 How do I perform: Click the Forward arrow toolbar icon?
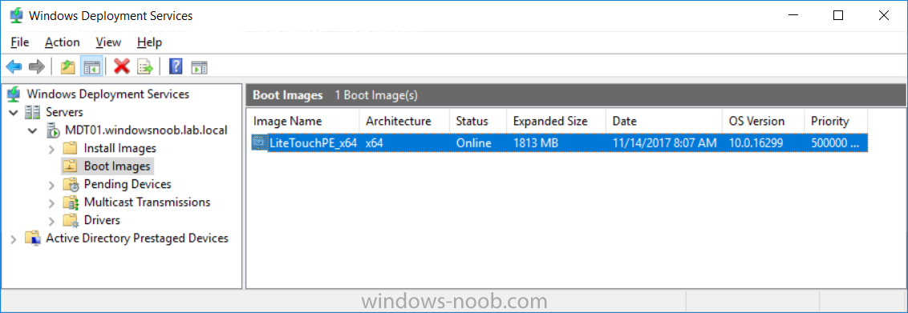[36, 67]
